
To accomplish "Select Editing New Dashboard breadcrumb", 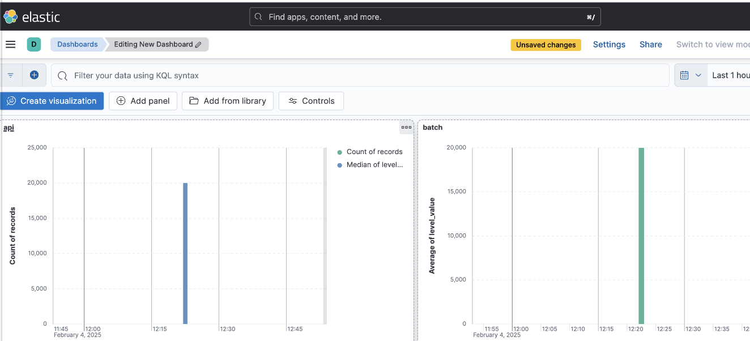I will click(x=157, y=44).
